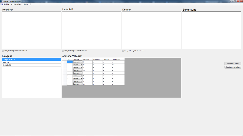Open Kategorie dropdown in row ID 8
Image resolution: width=243 pixels, height=136 pixels.
point(81,84)
